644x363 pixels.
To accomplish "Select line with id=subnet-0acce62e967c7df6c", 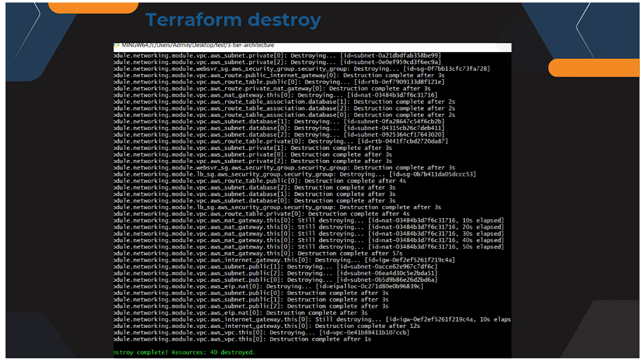I will [x=276, y=266].
